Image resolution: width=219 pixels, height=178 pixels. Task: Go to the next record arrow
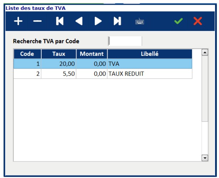pos(98,22)
